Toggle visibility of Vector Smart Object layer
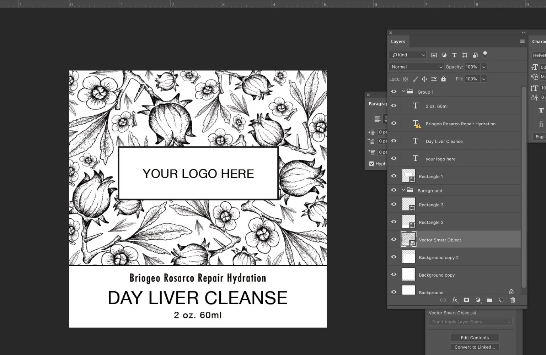This screenshot has width=546, height=355. click(x=394, y=239)
